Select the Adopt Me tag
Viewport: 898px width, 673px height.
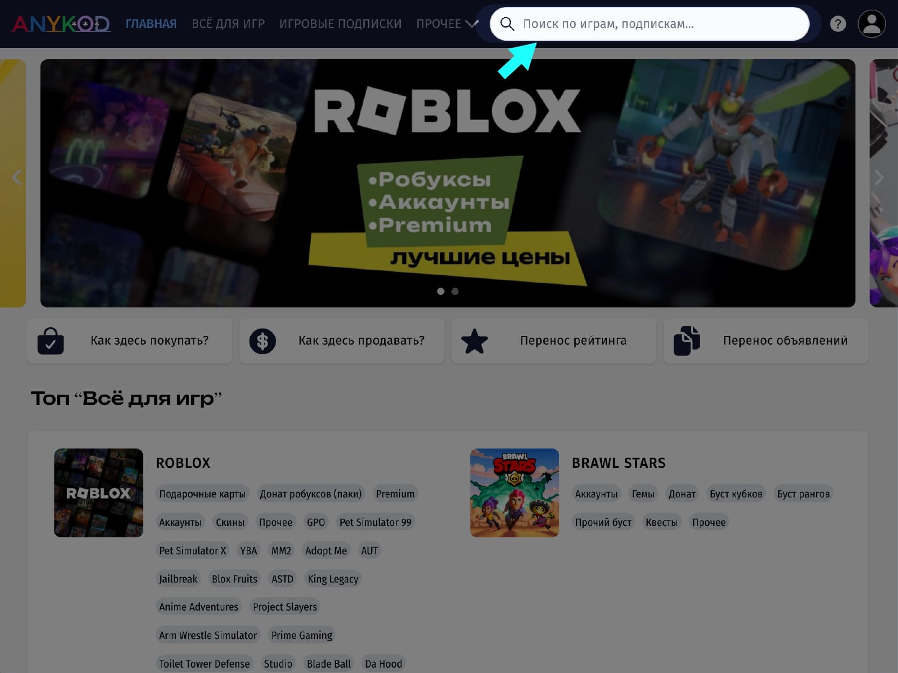(326, 551)
